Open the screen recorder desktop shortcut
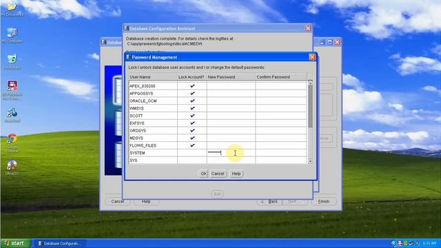Screen dimensions: 441x248 12,90
